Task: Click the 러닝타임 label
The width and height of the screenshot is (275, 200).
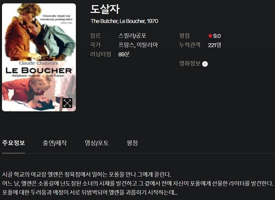Action: tap(101, 54)
